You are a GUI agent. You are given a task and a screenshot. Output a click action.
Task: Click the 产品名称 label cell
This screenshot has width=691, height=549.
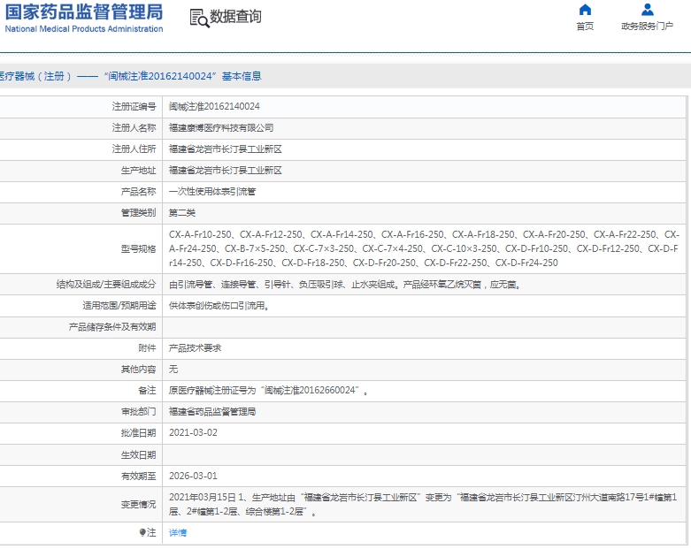coord(138,192)
